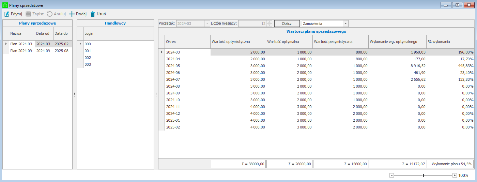Select the 2024-07 period row
The width and height of the screenshot is (477, 182).
coord(317,79)
